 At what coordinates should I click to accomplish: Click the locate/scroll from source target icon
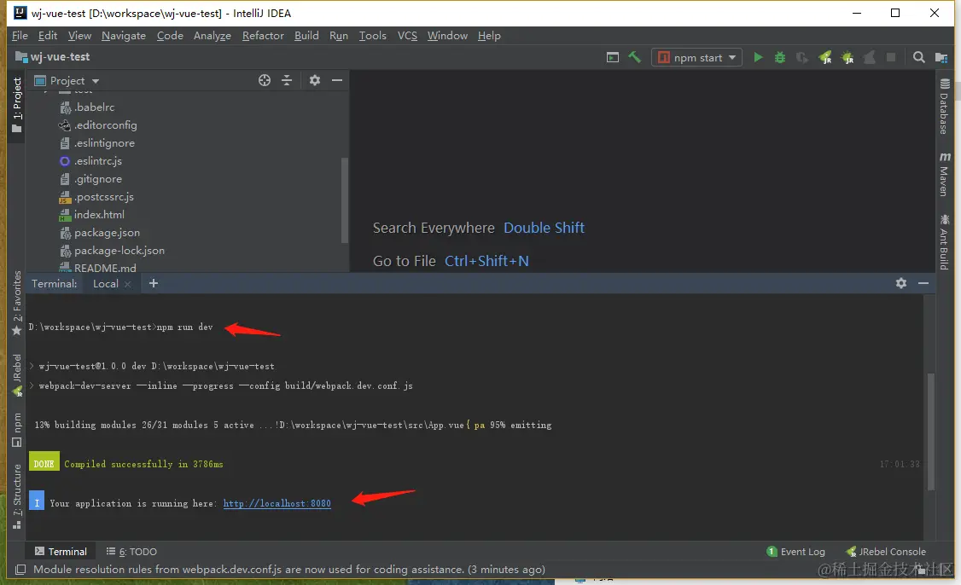tap(265, 80)
